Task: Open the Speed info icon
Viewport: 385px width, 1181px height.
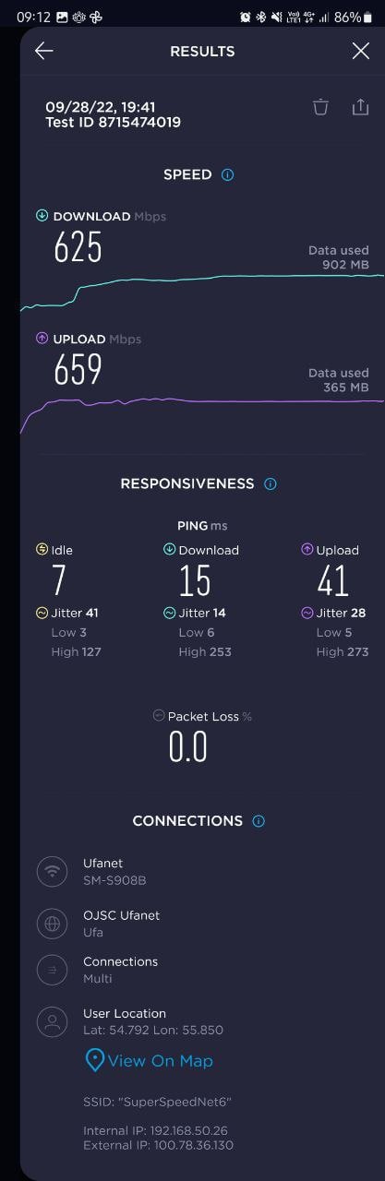Action: point(227,174)
